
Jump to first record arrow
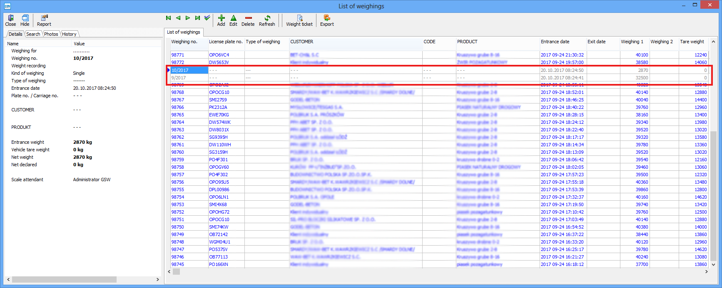point(168,18)
